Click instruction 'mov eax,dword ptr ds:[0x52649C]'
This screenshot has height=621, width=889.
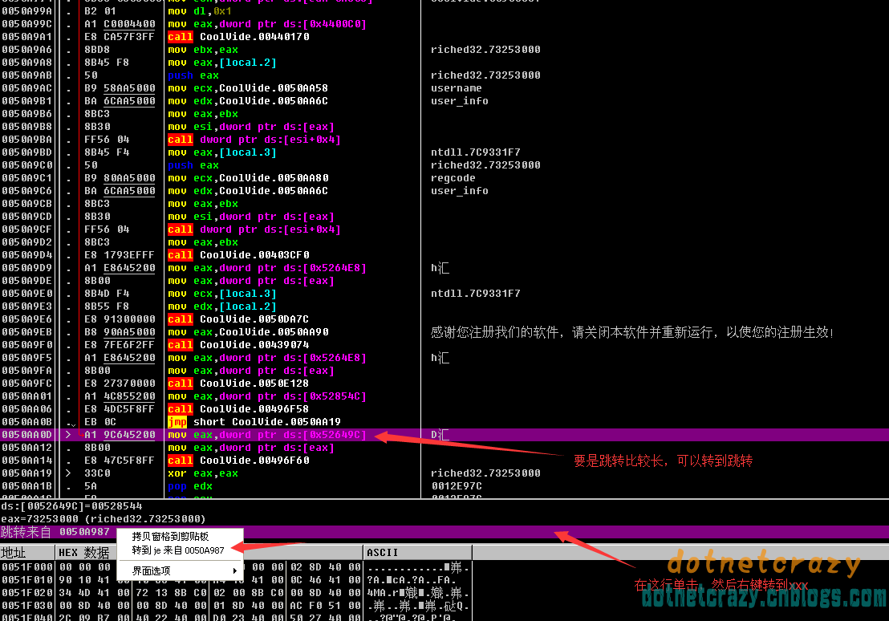(267, 435)
